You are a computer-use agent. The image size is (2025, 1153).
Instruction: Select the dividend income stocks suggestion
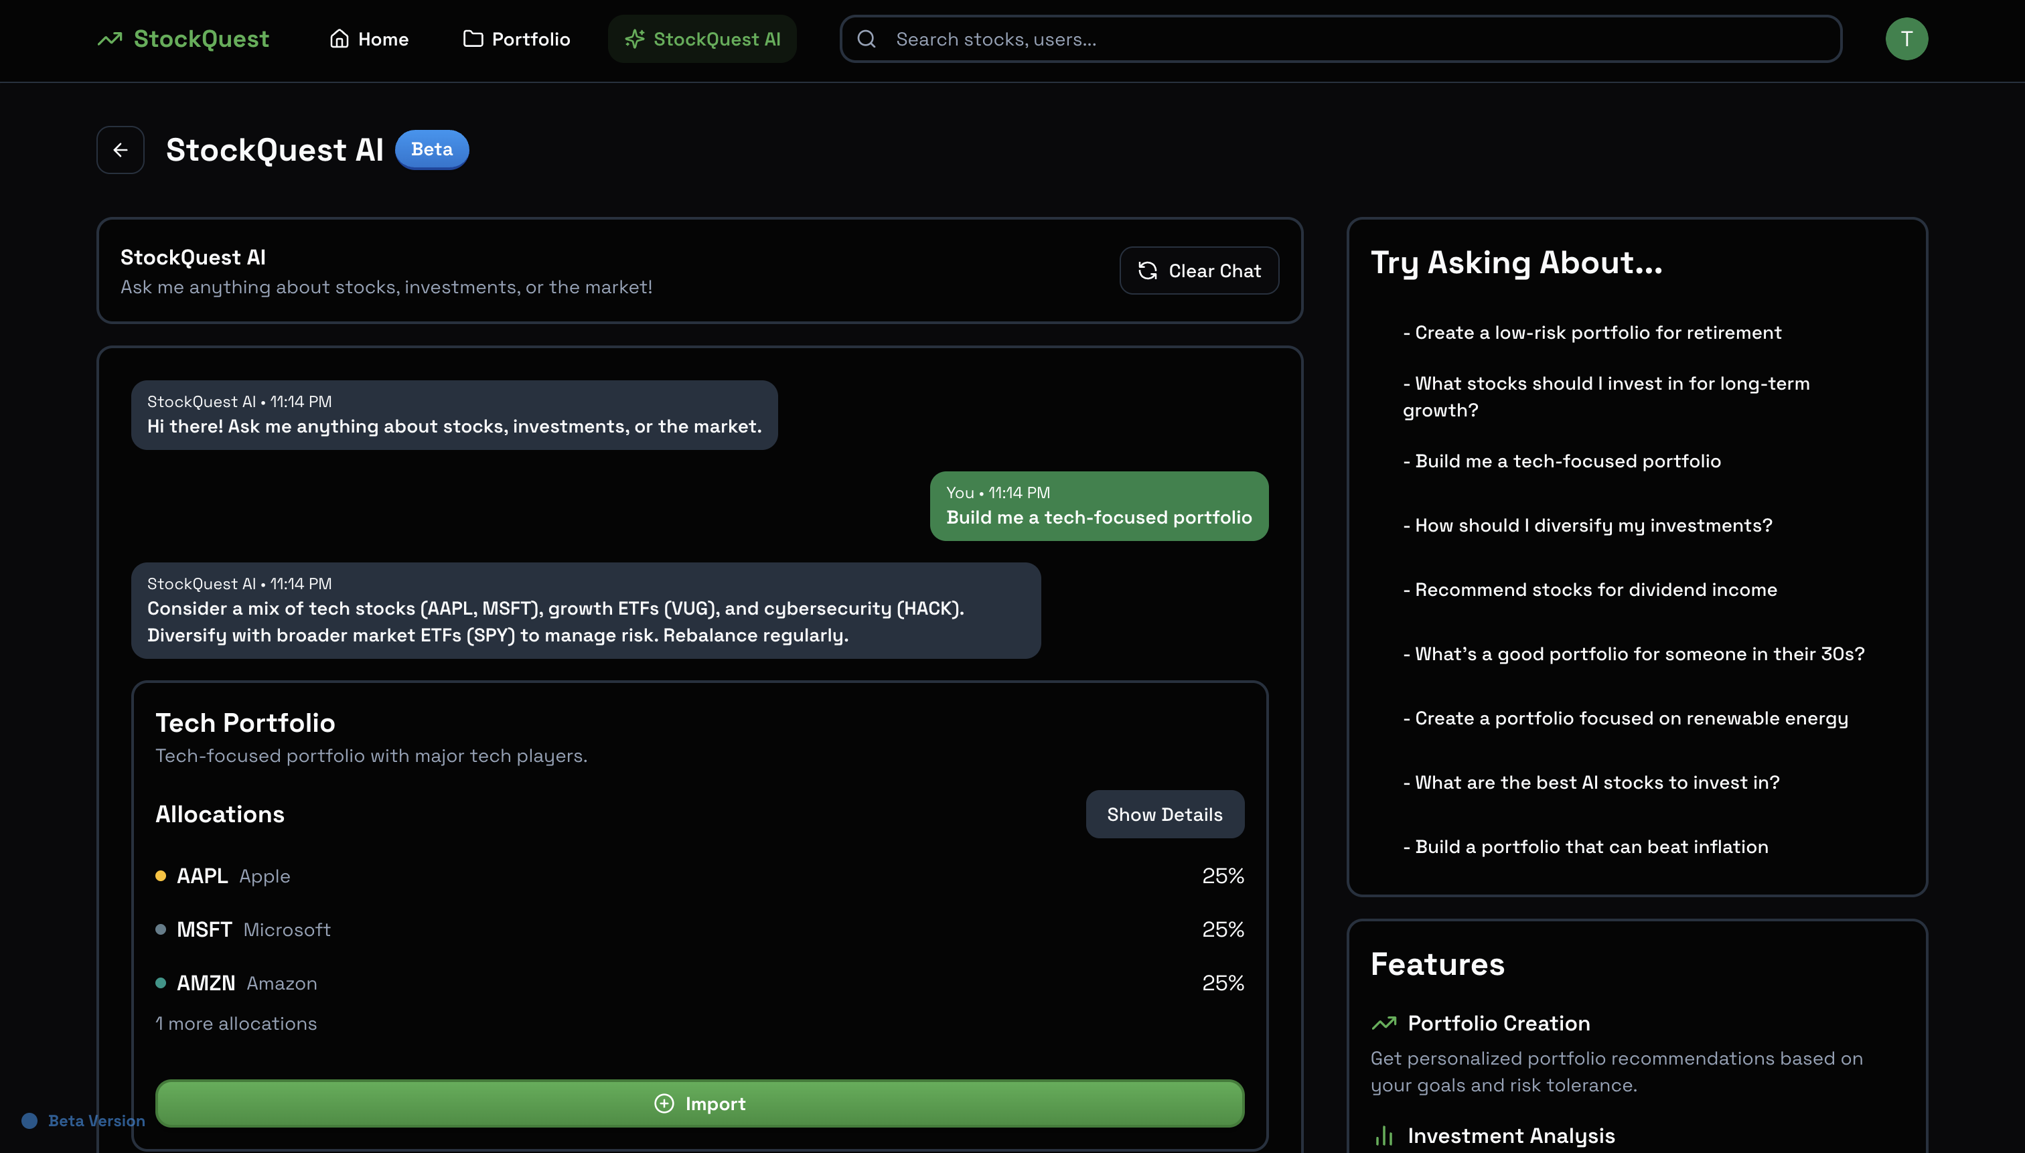[x=1590, y=590]
